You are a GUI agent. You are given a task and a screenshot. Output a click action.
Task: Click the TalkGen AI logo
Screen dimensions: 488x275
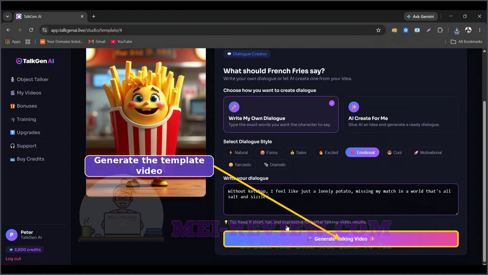[x=35, y=61]
